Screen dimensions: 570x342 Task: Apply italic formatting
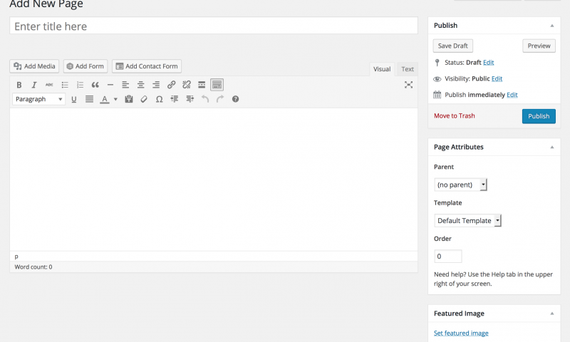click(33, 85)
